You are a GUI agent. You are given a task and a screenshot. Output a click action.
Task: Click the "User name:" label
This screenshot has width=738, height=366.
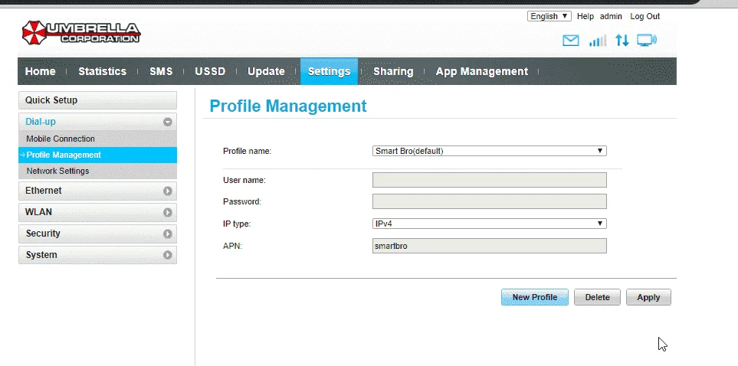[x=244, y=180]
